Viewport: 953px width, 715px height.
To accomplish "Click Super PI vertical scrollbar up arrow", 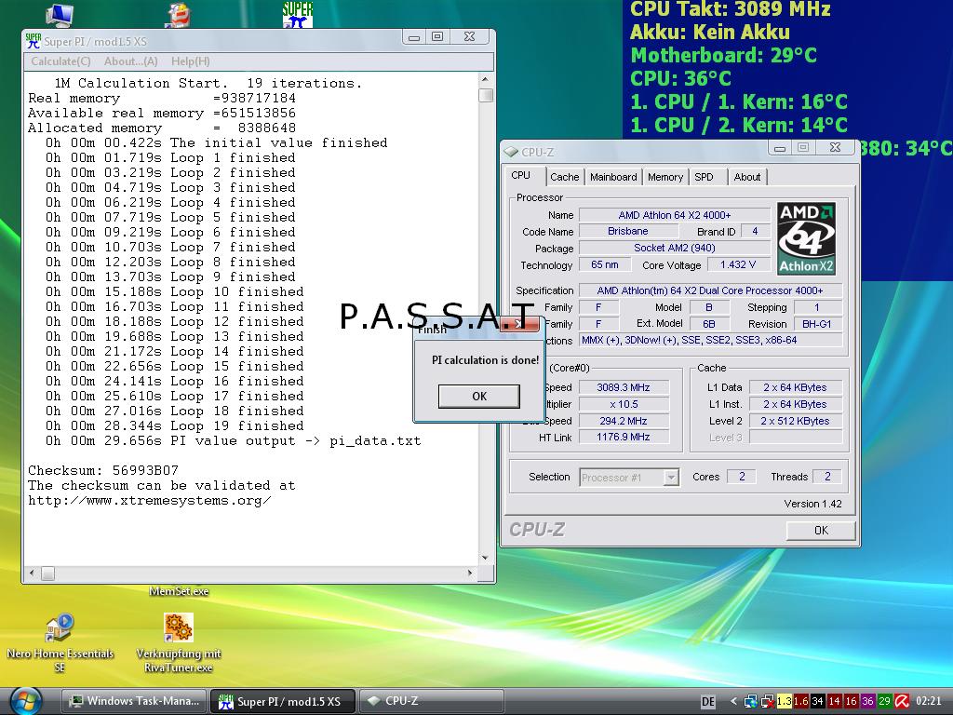I will click(485, 80).
